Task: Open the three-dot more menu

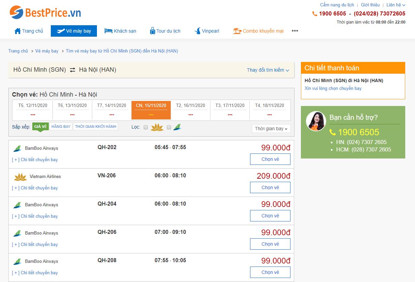Action: click(295, 31)
